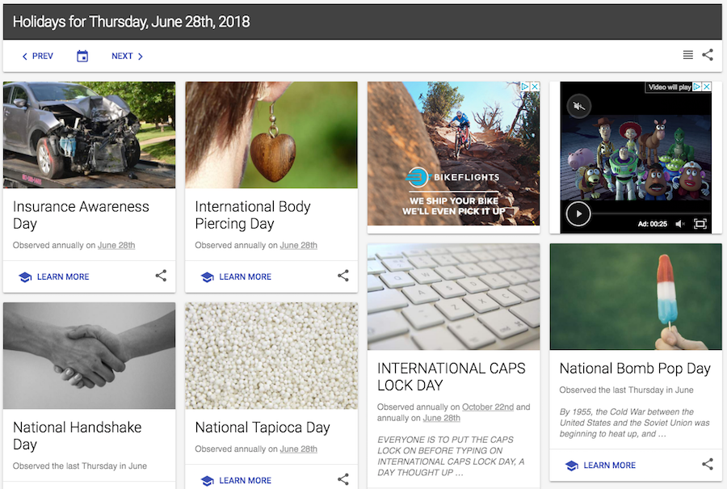The image size is (727, 489).
Task: Switch to list view icon in header
Action: click(688, 55)
